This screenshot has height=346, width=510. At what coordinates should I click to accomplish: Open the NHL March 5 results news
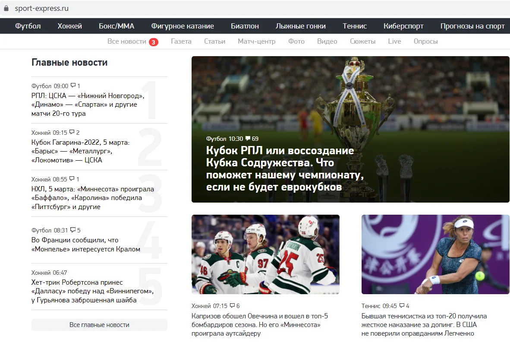(x=93, y=198)
